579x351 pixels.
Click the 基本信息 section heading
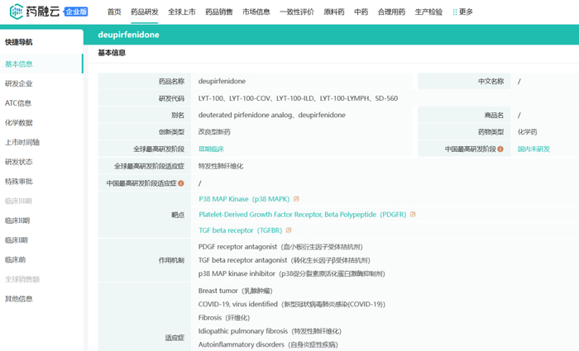click(112, 53)
